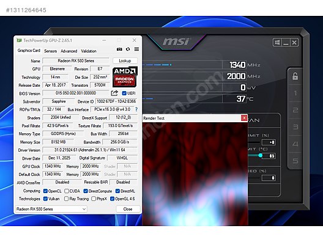The height and width of the screenshot is (242, 323).
Task: Select Afterburner profile slot 4
Action: (x=295, y=144)
